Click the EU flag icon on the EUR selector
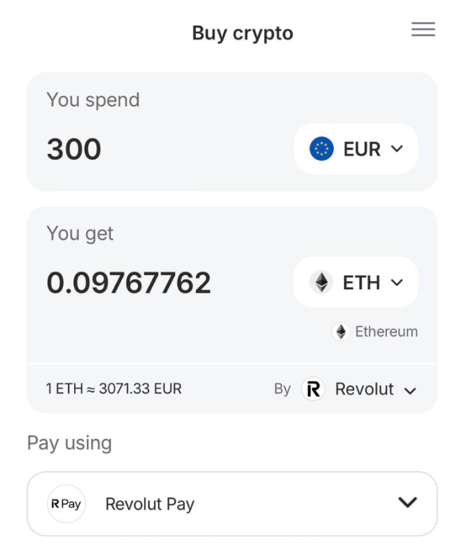This screenshot has width=471, height=556. [320, 149]
